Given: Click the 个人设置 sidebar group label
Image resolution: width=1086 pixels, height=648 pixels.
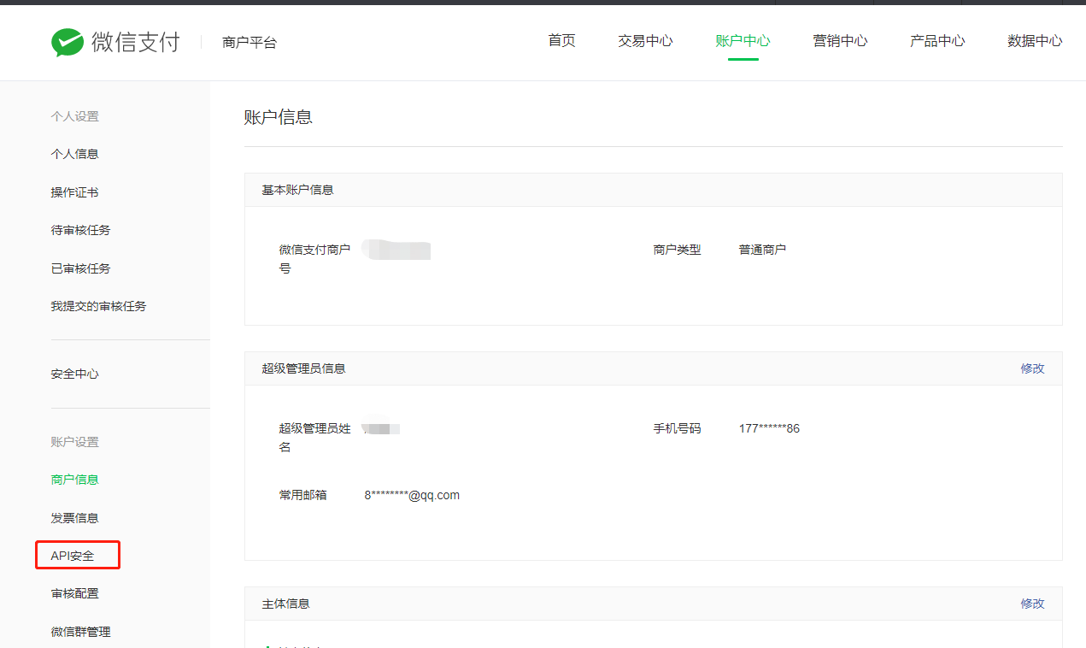Looking at the screenshot, I should tap(74, 116).
